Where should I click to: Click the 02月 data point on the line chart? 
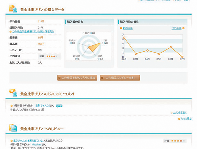point(124,38)
